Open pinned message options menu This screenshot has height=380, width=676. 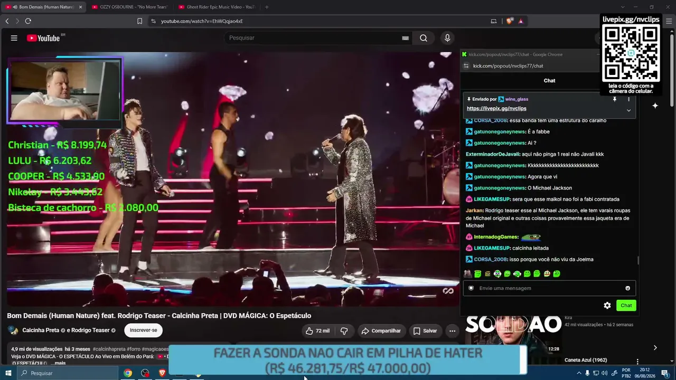pos(628,99)
